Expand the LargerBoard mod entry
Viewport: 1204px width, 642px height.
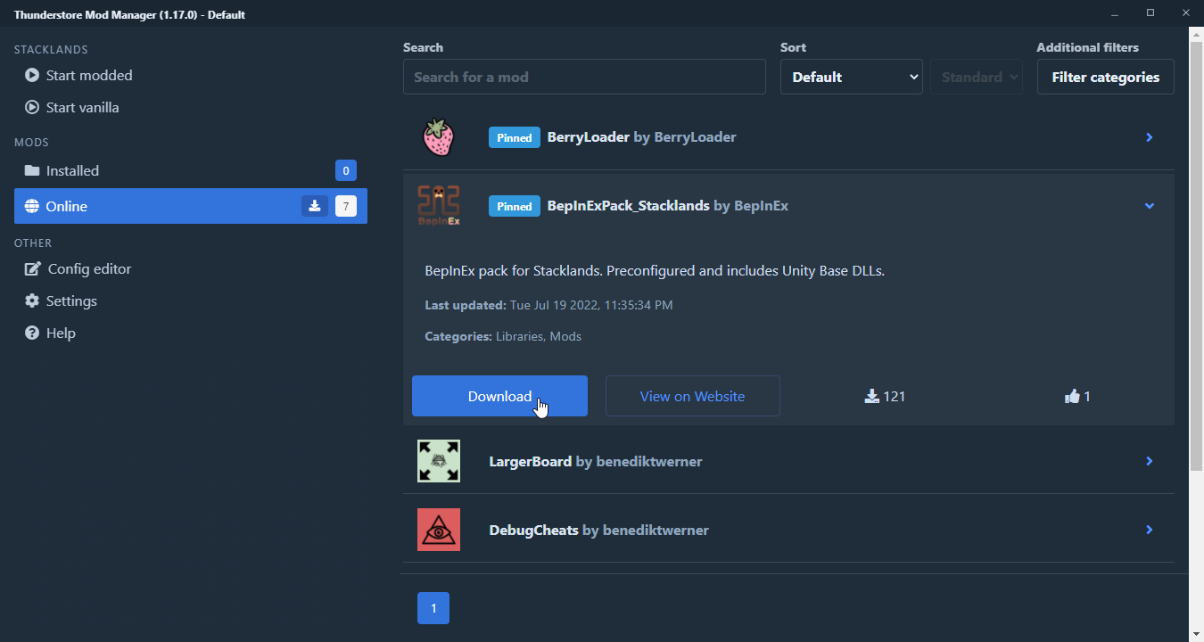(x=1150, y=461)
